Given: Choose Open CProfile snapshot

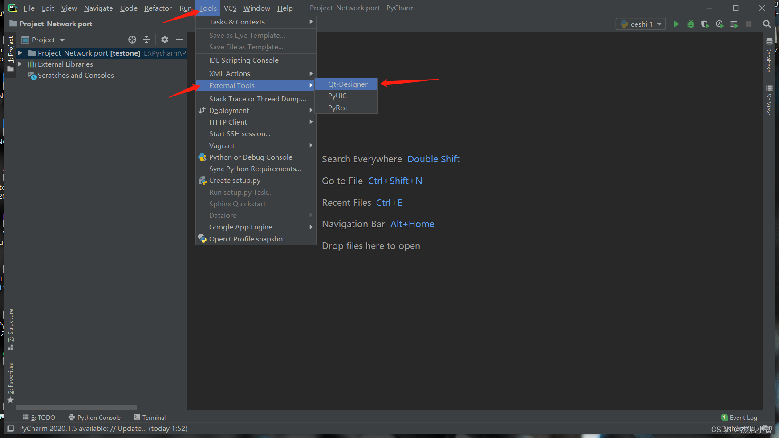Looking at the screenshot, I should [x=256, y=239].
